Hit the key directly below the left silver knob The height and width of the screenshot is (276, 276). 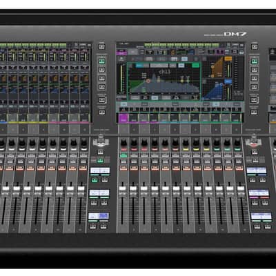click(x=100, y=152)
